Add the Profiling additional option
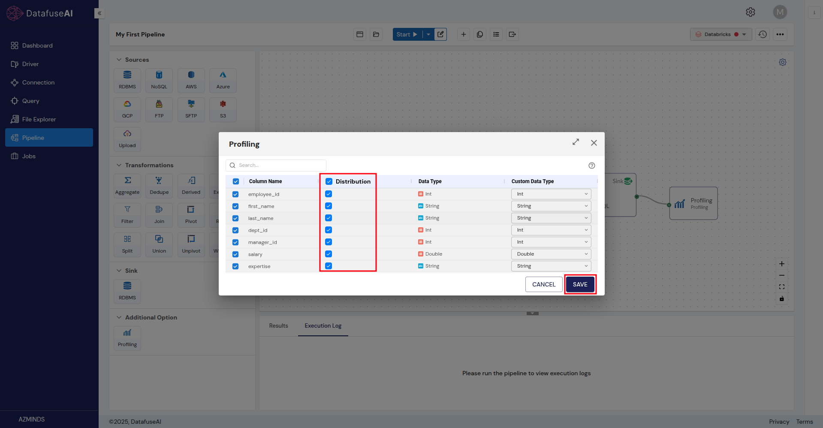Image resolution: width=823 pixels, height=428 pixels. pyautogui.click(x=127, y=338)
